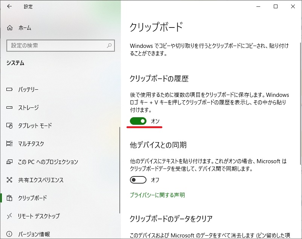
Task: Click the クリップボード page title
Action: [x=156, y=27]
